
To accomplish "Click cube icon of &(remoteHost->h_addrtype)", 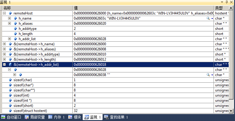I will [10, 54].
